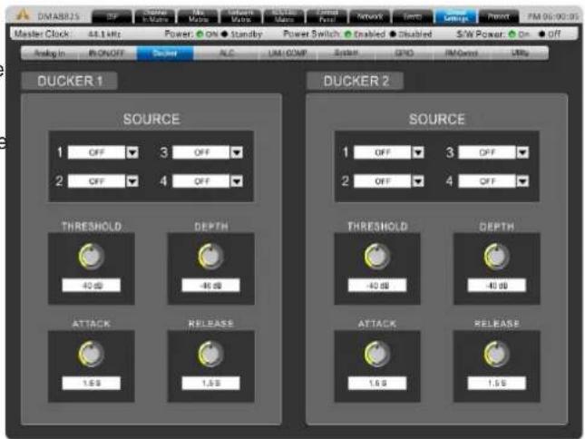This screenshot has height=439, width=585.
Task: Set Power Switch to Disabled
Action: (393, 34)
